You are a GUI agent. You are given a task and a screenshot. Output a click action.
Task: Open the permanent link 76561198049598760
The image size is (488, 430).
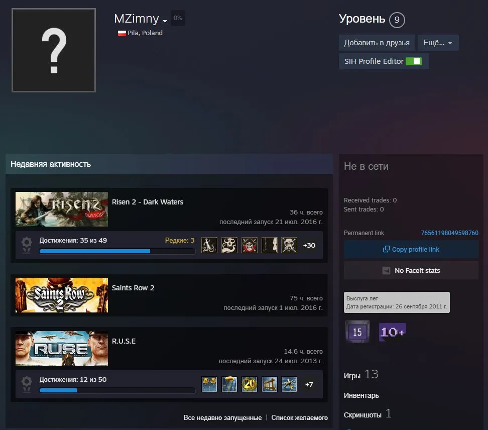449,233
